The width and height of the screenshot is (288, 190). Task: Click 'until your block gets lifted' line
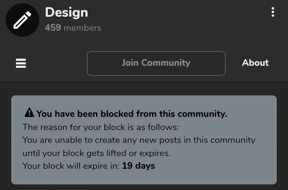tap(96, 153)
